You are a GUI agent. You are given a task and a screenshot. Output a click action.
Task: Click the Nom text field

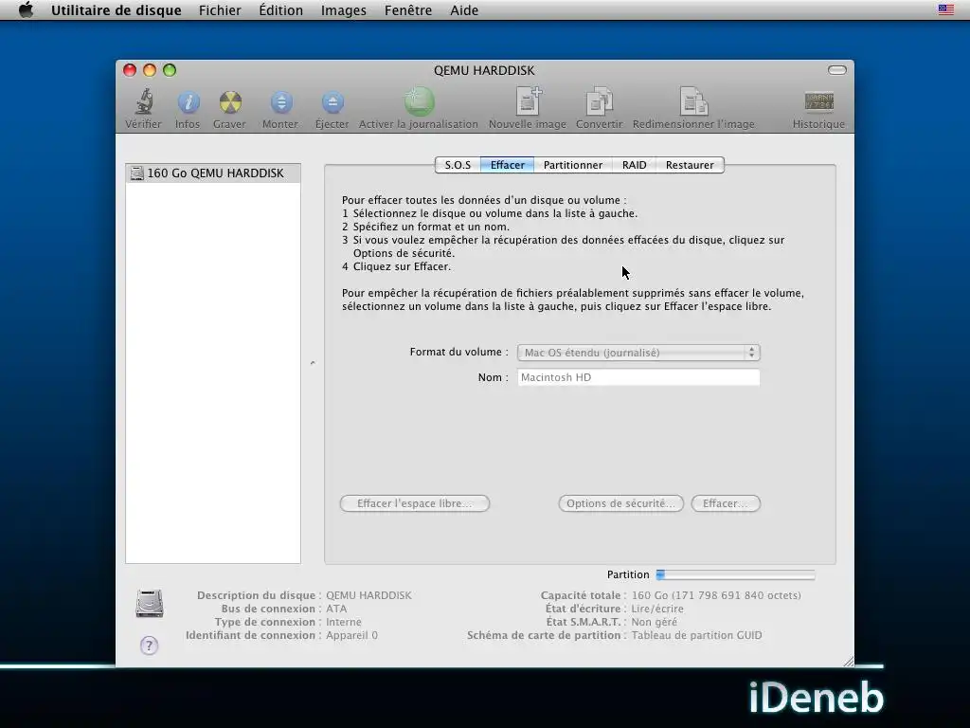coord(638,377)
